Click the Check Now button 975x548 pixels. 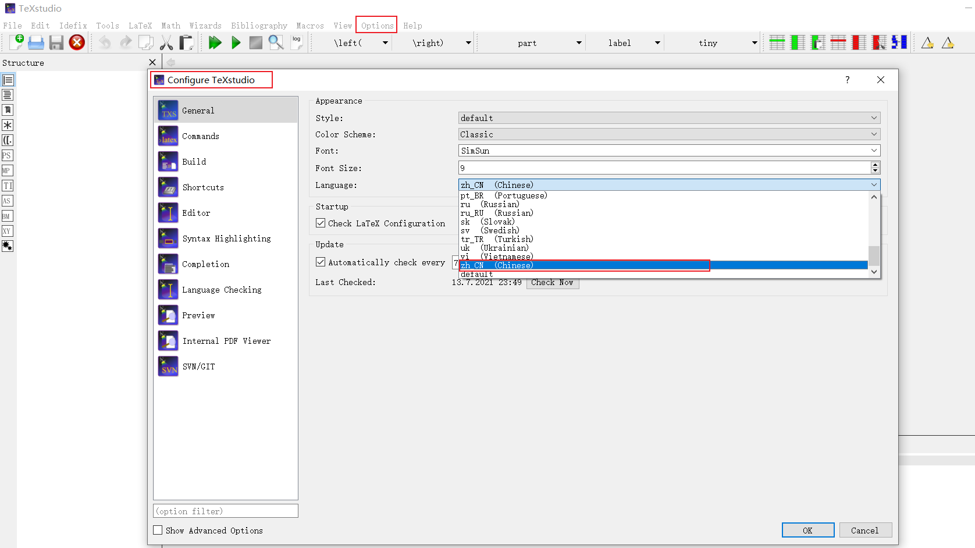click(x=552, y=282)
